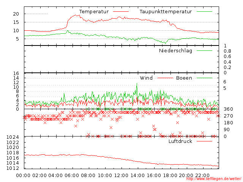The image size is (243, 182).
Task: Click the 04:00 time axis label
Action: (56, 176)
